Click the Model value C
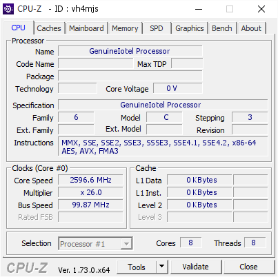Image resolution: width=278 pixels, height=277 pixels. tap(164, 117)
